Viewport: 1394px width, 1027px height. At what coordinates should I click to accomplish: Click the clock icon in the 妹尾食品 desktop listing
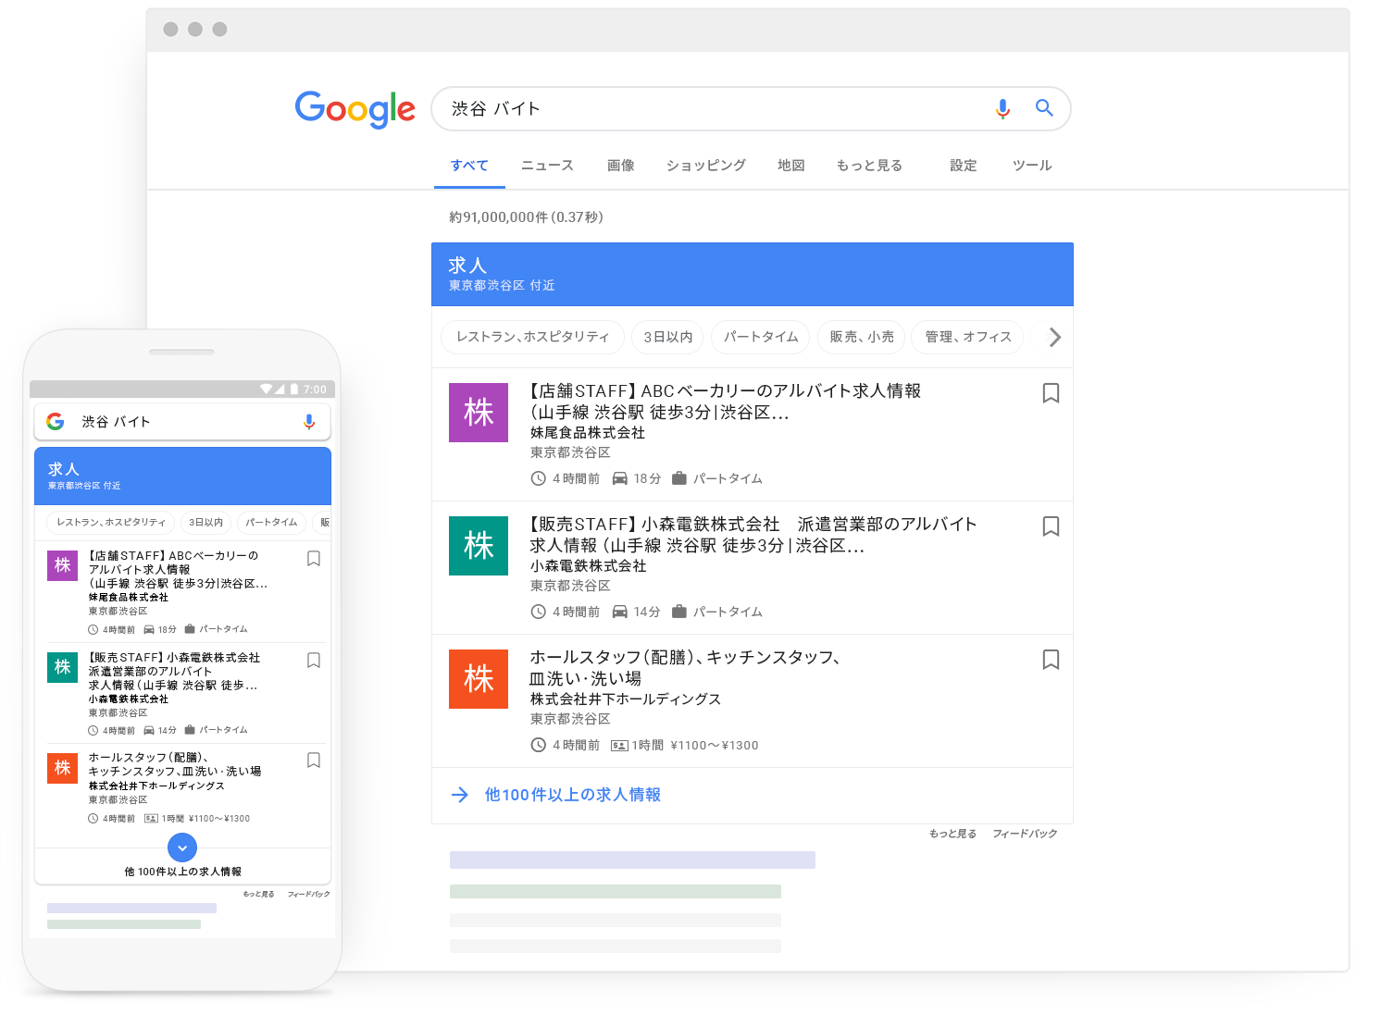point(538,478)
